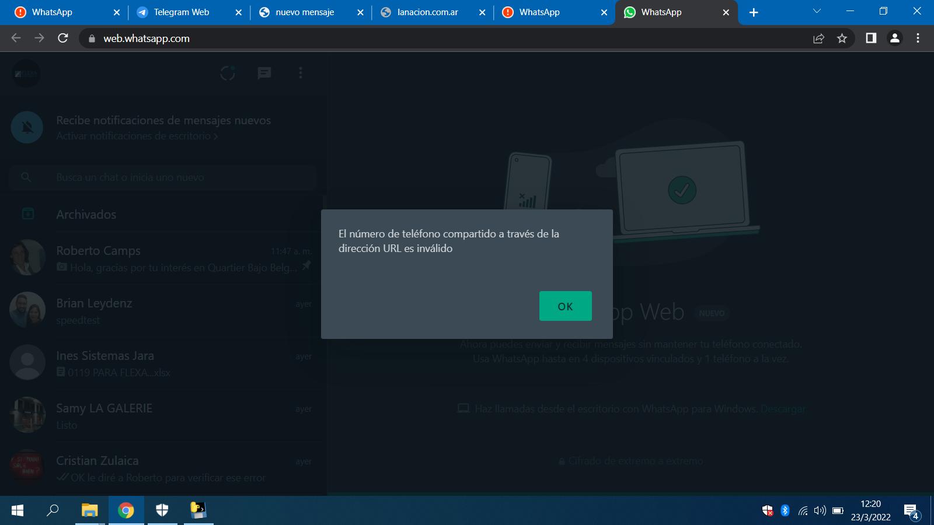Open volume control tray icon
This screenshot has width=934, height=525.
tap(820, 511)
